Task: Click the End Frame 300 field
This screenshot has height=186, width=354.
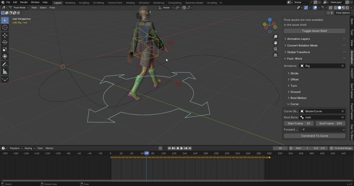Action: click(x=330, y=123)
